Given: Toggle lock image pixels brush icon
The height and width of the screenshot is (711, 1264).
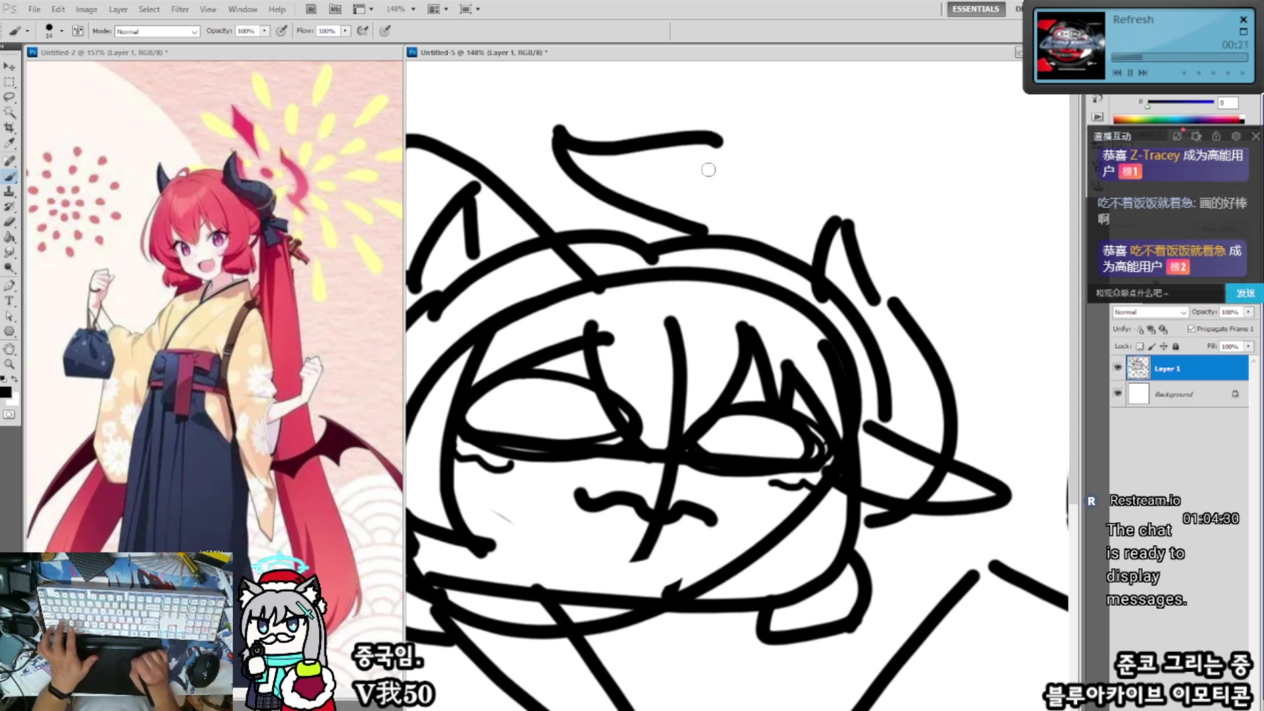Looking at the screenshot, I should (x=1151, y=346).
